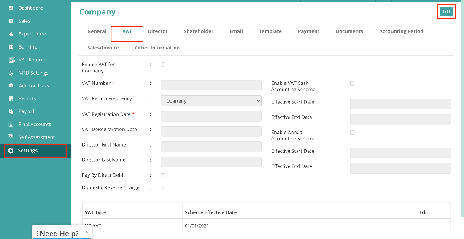
Task: Click the Dashboard grid icon
Action: click(11, 8)
